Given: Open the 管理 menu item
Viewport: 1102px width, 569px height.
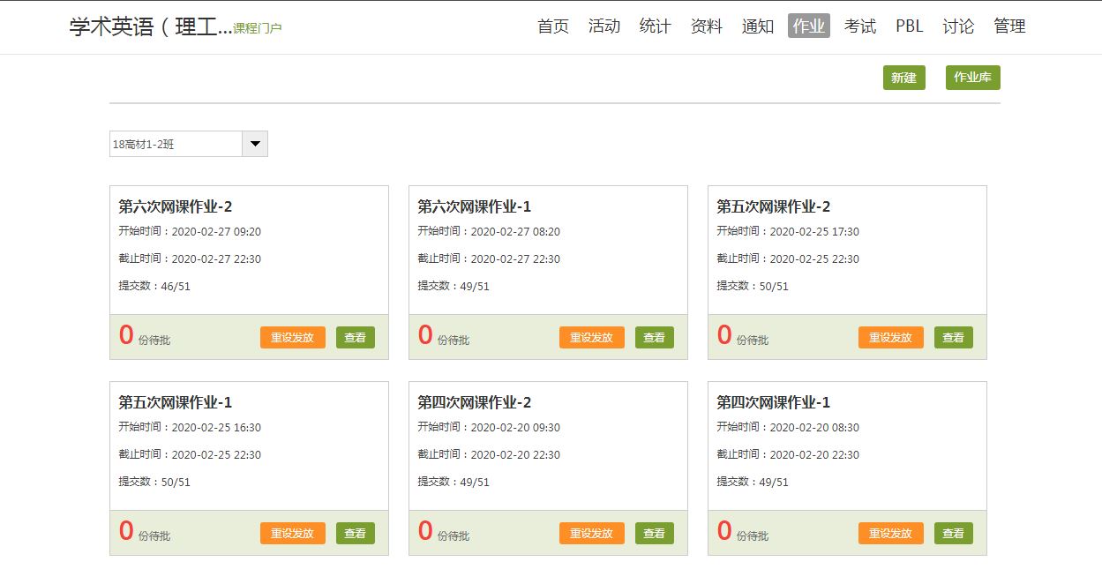Looking at the screenshot, I should click(x=1009, y=26).
